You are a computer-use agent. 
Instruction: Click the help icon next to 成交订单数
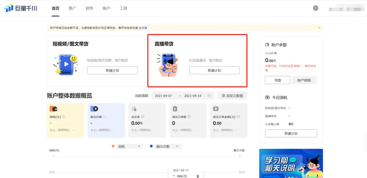tap(189, 116)
